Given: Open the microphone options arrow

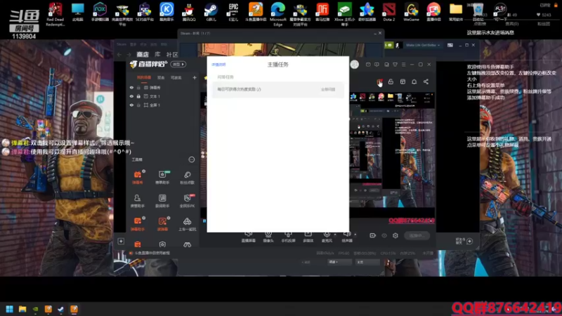Looking at the screenshot, I should click(335, 235).
